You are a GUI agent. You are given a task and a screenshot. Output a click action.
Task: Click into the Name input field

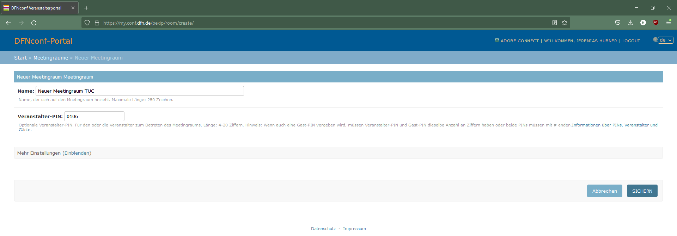(x=140, y=91)
